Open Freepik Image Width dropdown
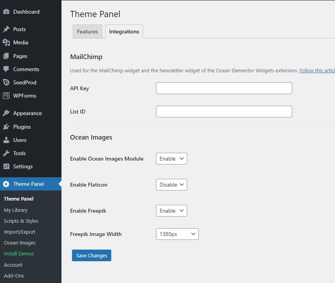Image resolution: width=335 pixels, height=283 pixels. point(177,234)
